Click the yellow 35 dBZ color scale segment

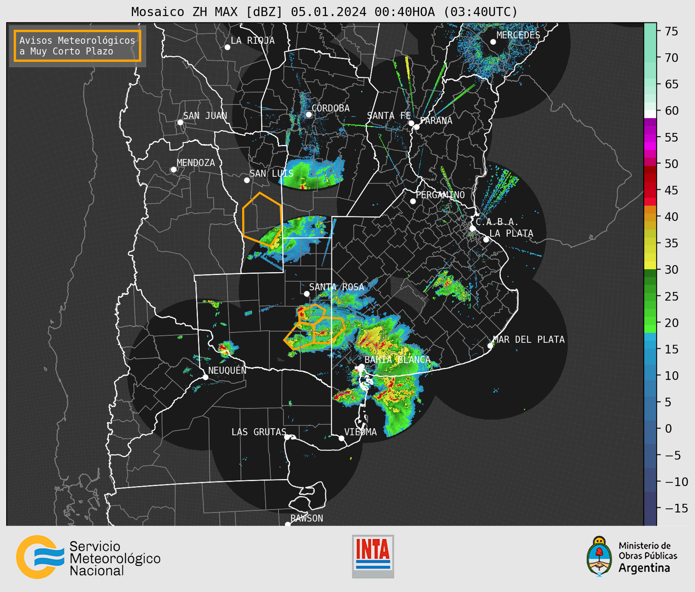pos(650,243)
